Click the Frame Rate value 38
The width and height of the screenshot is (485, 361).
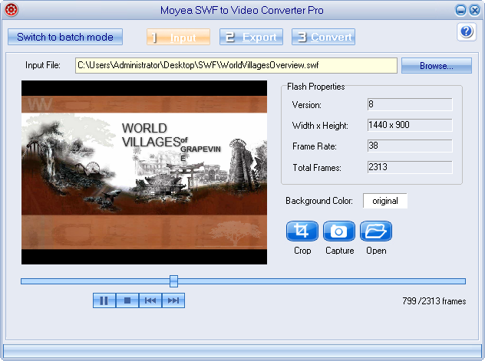[410, 146]
